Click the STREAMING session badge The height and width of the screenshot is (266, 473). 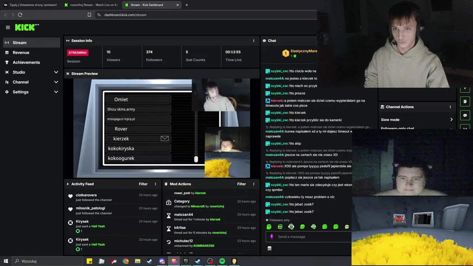[x=78, y=52]
